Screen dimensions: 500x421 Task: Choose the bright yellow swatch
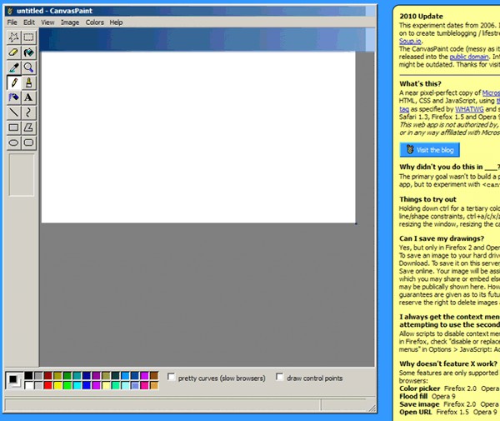57,386
